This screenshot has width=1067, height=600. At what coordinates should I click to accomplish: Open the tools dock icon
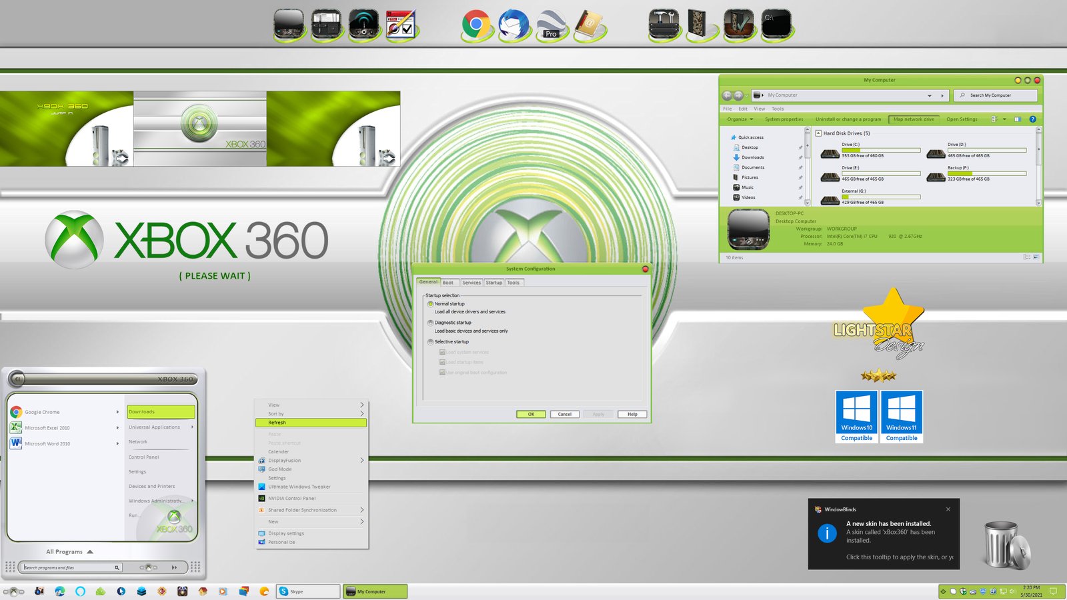tap(664, 25)
